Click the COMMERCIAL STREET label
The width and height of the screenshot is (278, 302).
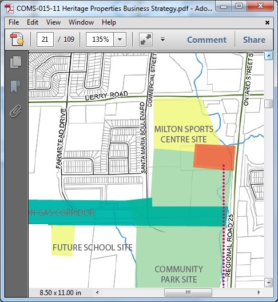coord(152,80)
